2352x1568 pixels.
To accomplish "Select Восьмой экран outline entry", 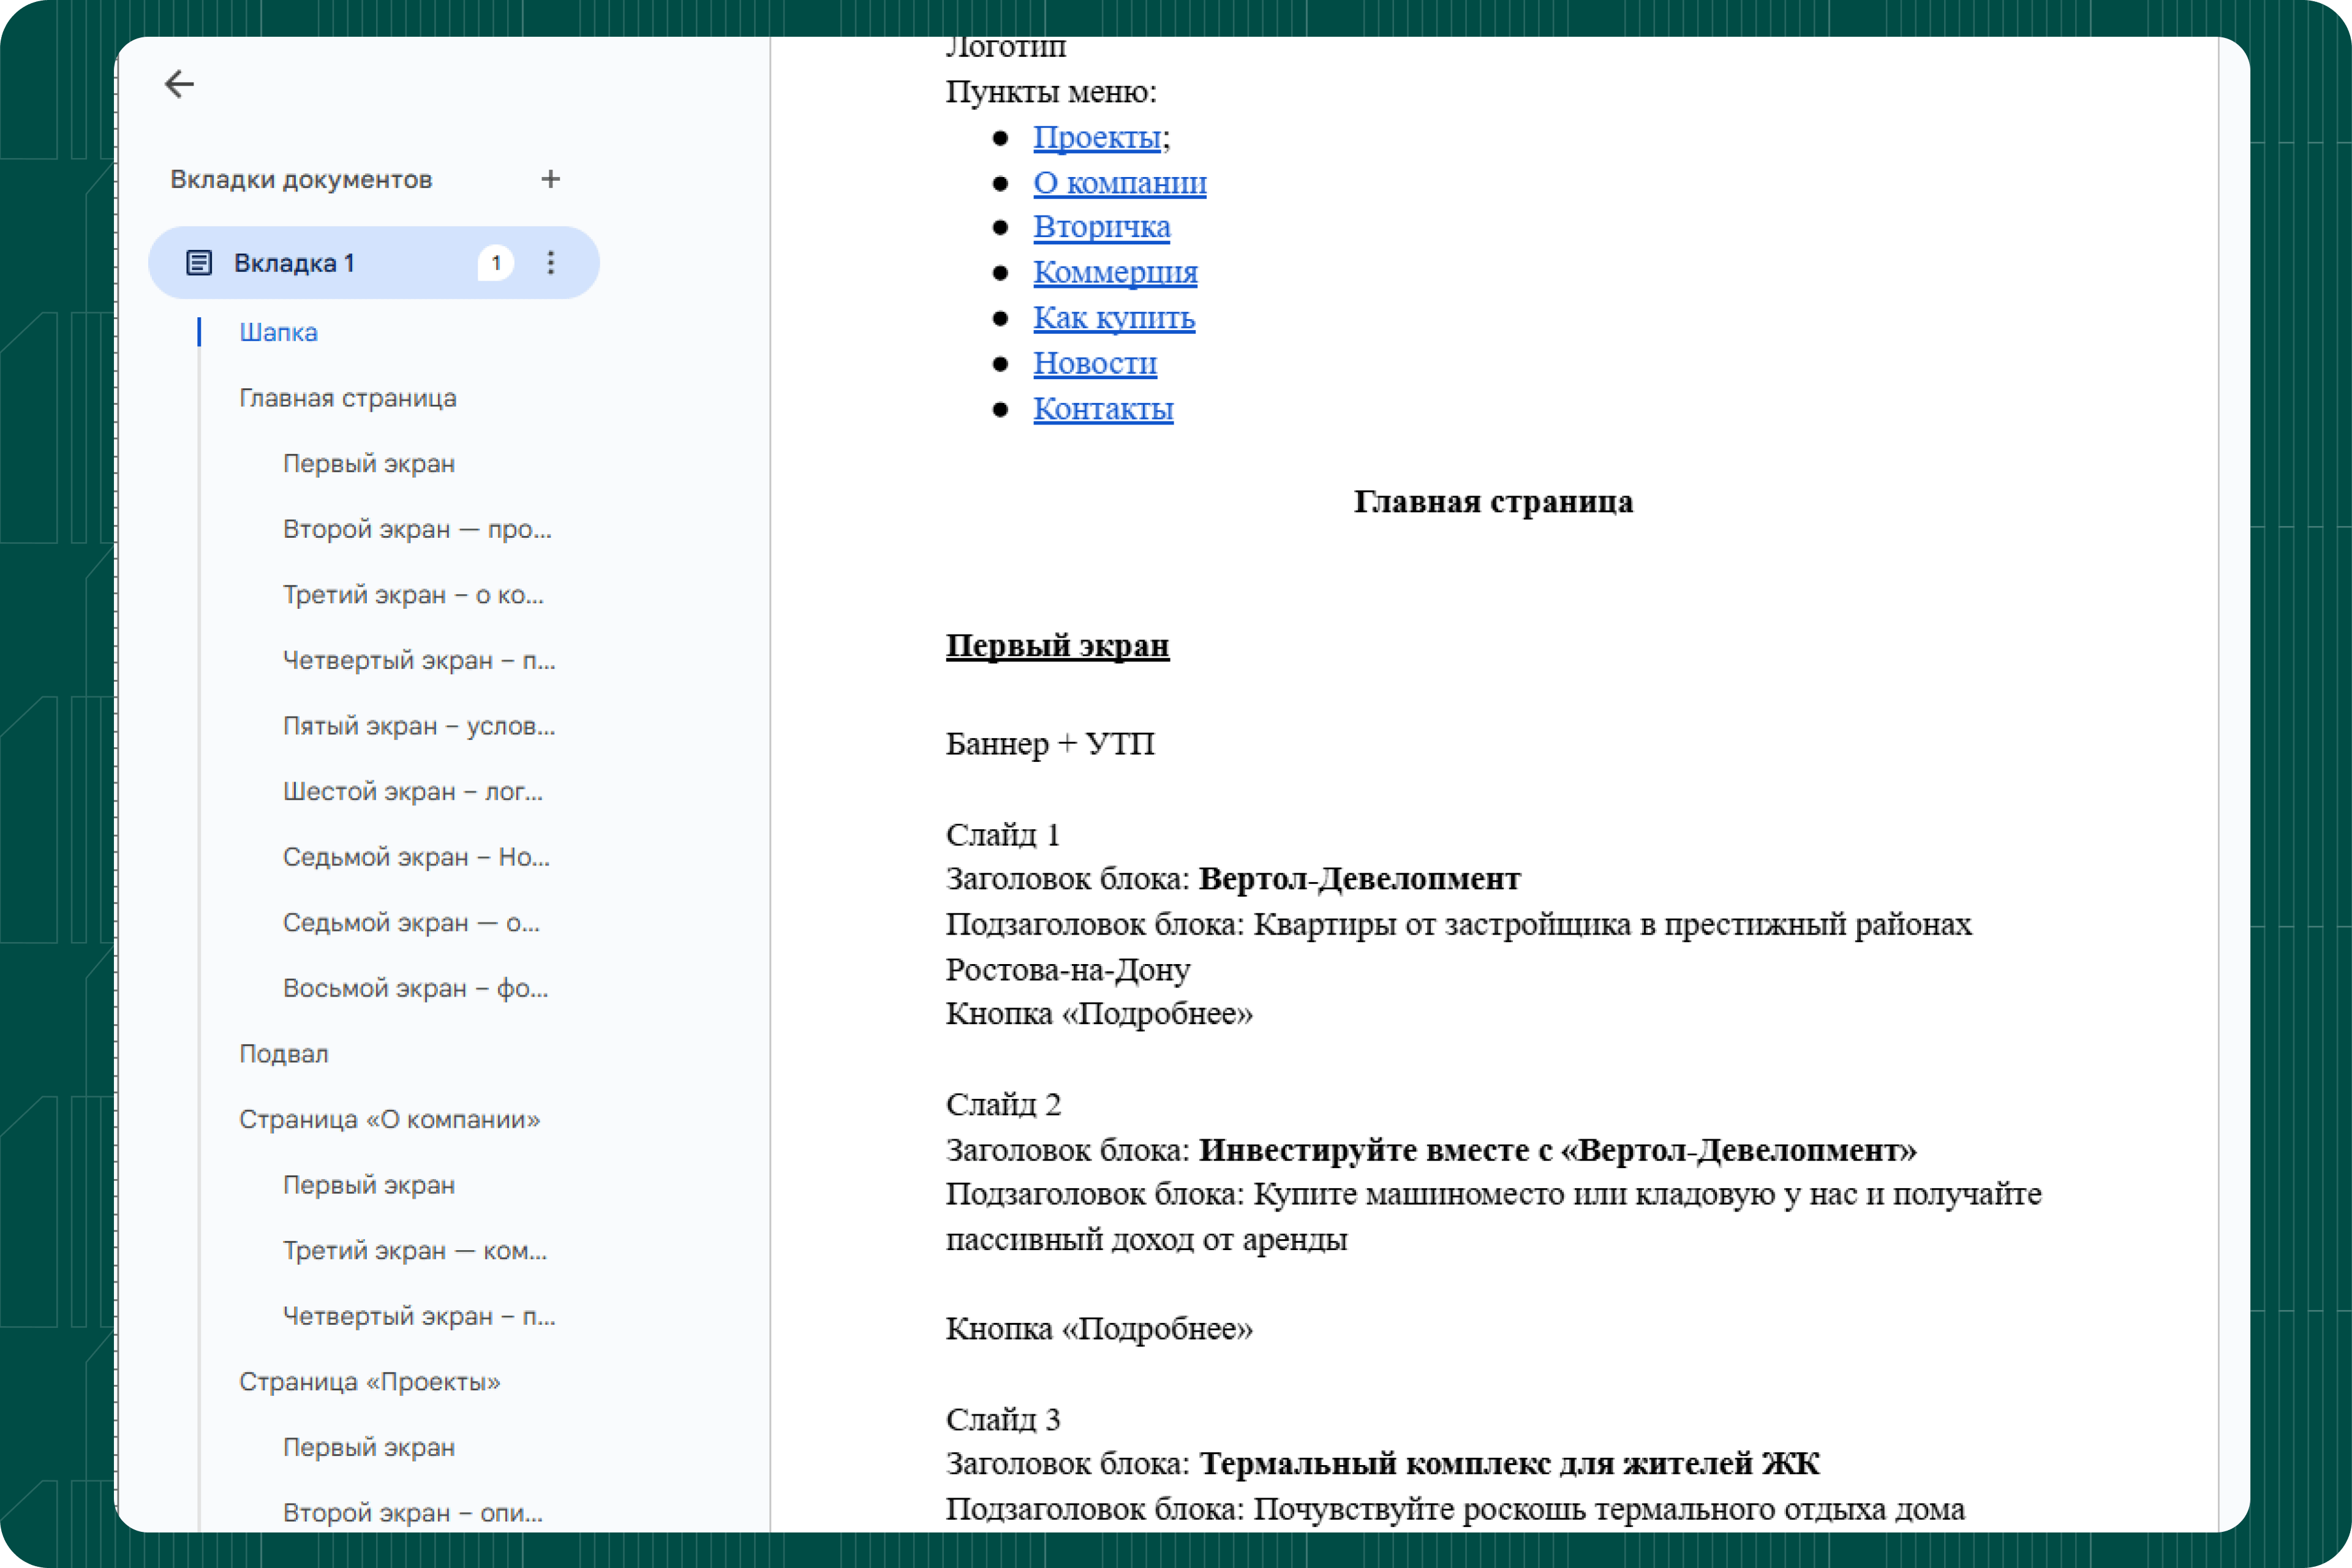I will pos(415,988).
